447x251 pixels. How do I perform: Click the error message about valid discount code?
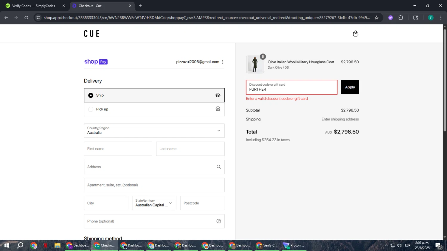[277, 99]
